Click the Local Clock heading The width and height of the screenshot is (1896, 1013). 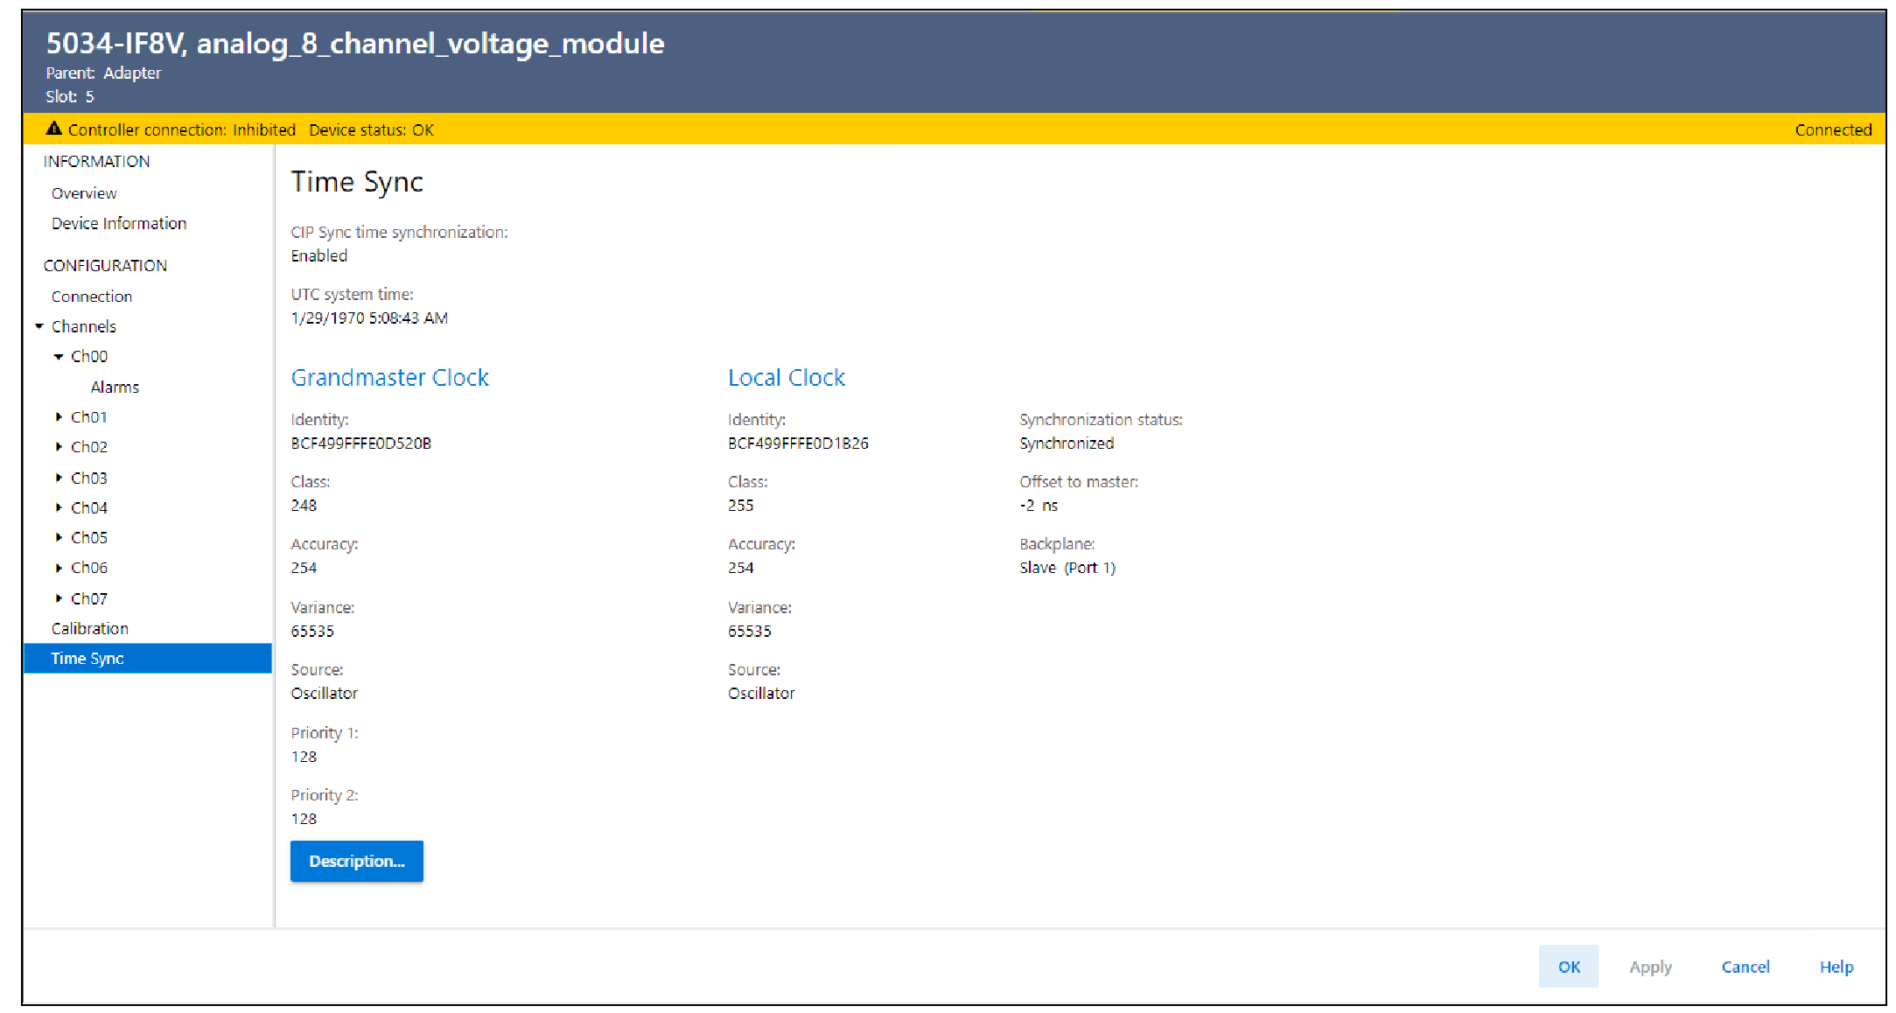click(x=787, y=377)
